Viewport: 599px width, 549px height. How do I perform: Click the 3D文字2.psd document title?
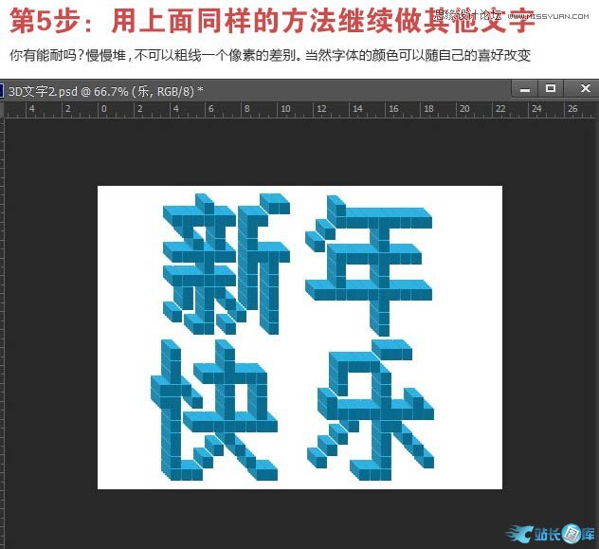(x=104, y=91)
